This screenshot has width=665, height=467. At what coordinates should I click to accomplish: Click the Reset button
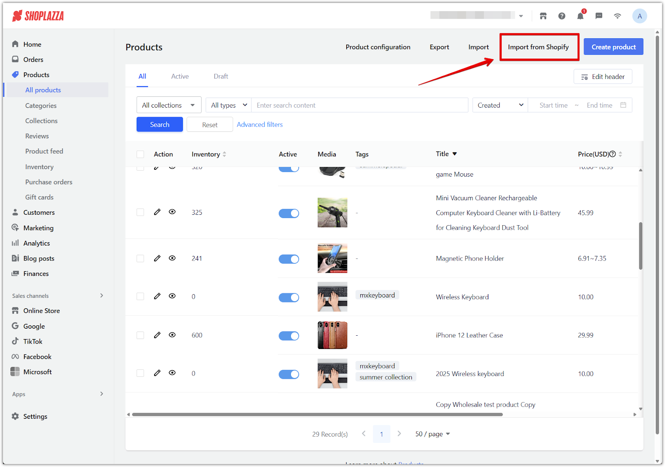pyautogui.click(x=210, y=125)
